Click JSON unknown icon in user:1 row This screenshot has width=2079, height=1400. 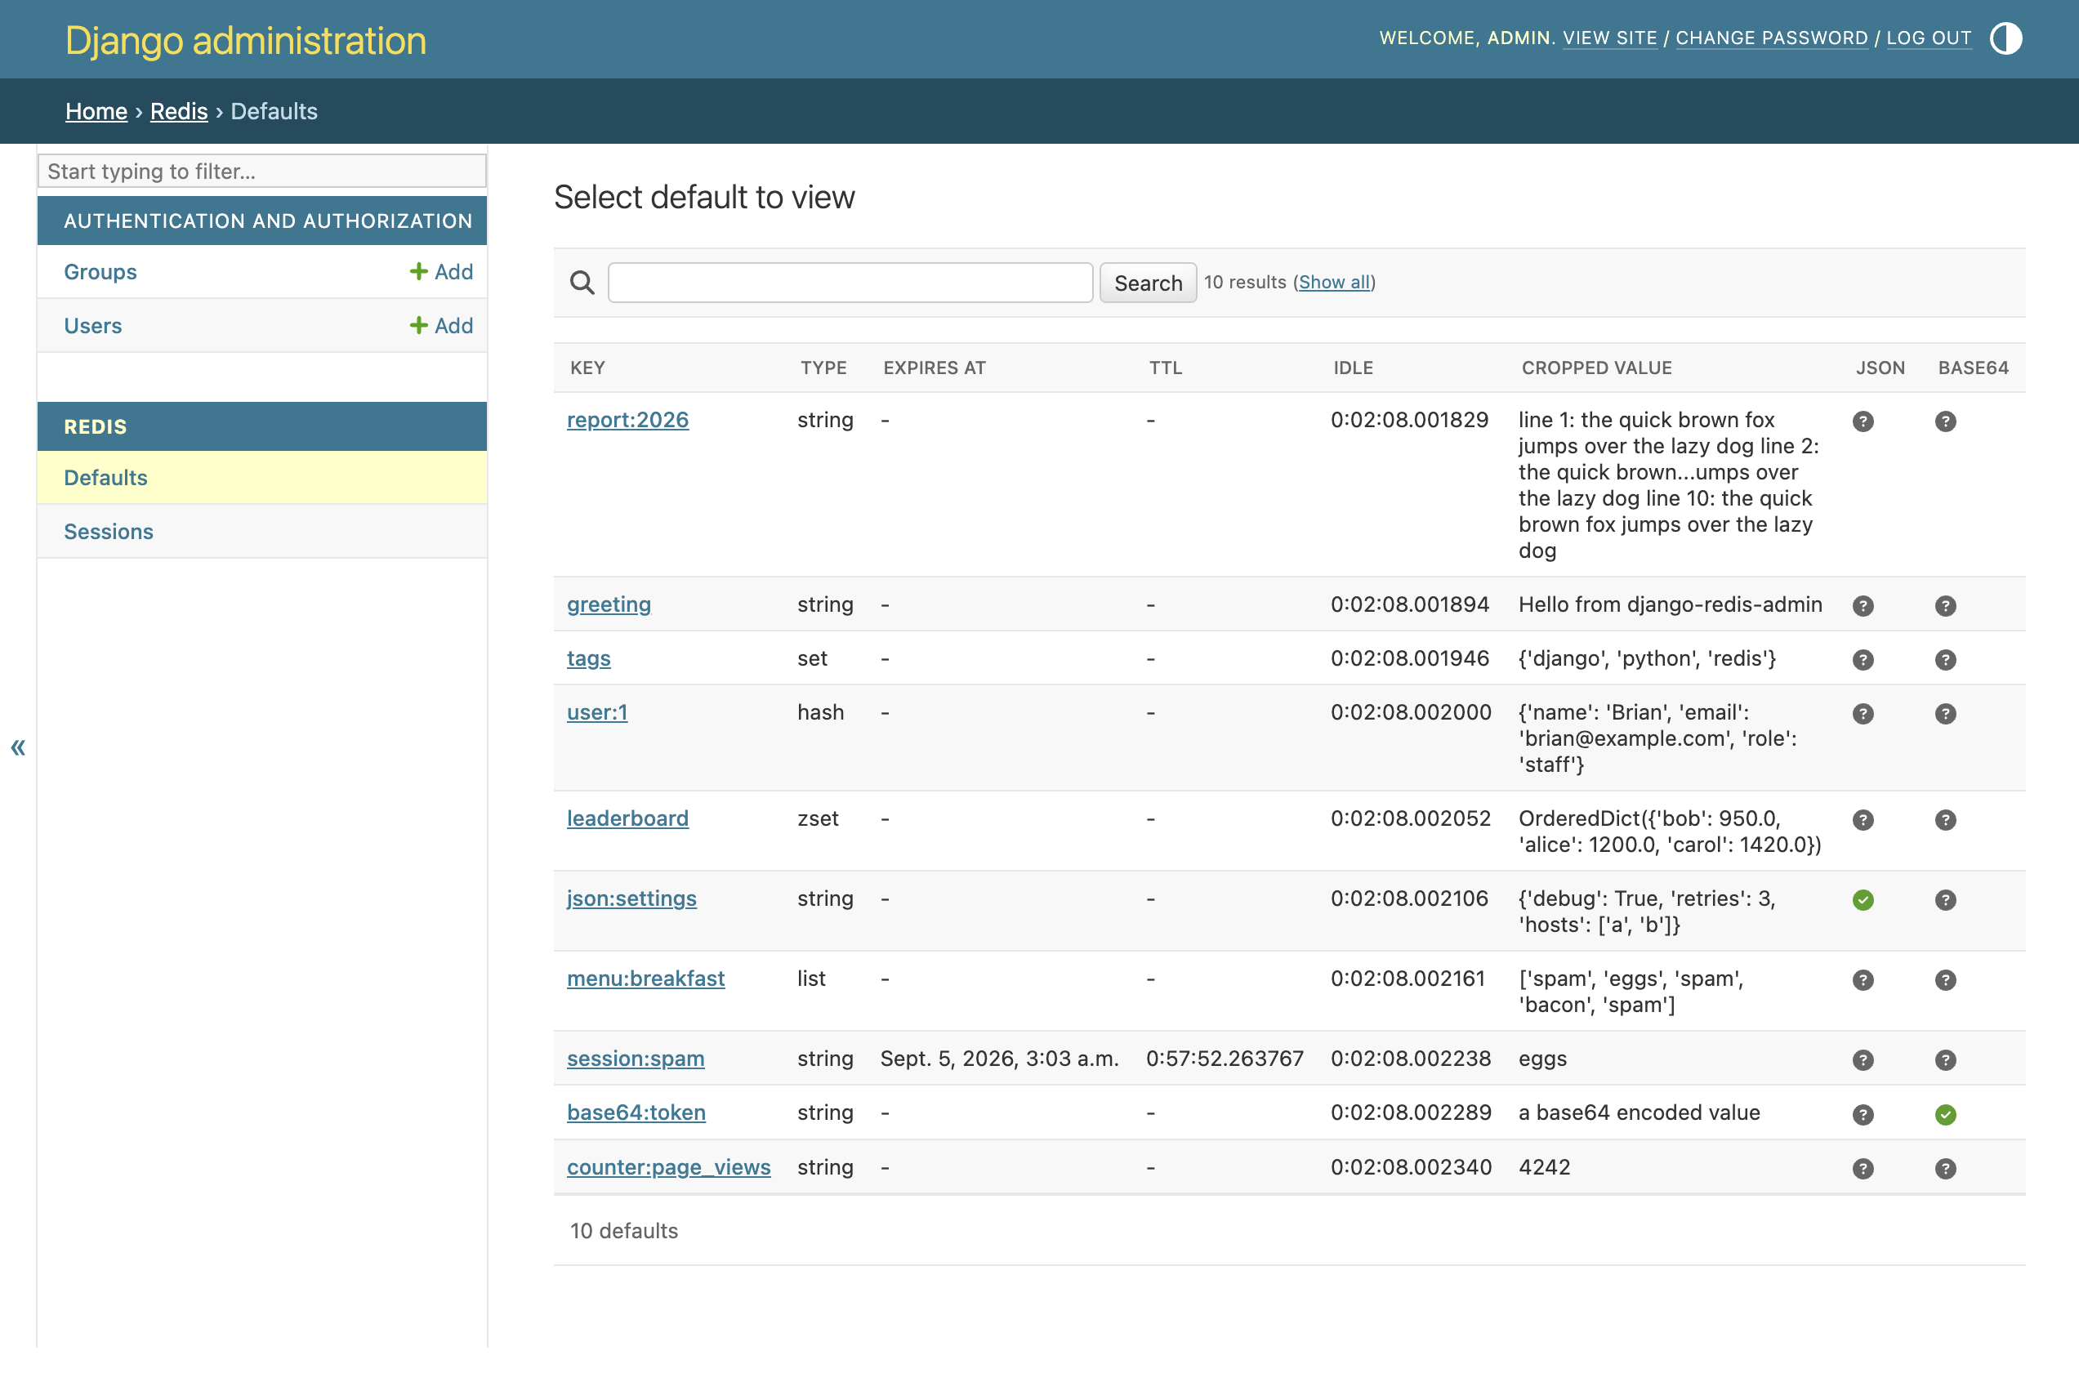coord(1863,713)
